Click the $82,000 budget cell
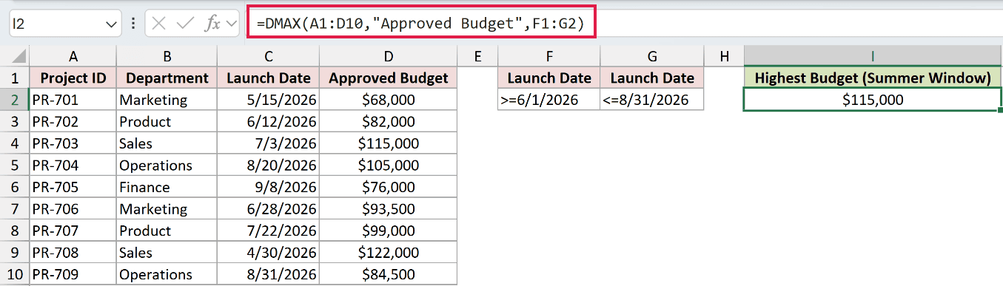Viewport: 1003px width, 286px height. point(389,121)
